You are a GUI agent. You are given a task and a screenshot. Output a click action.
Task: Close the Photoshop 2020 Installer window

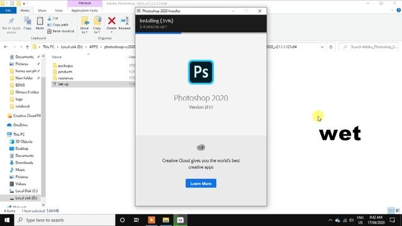click(x=259, y=11)
